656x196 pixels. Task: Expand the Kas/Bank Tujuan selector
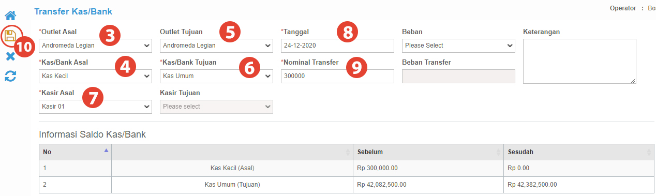pos(216,76)
